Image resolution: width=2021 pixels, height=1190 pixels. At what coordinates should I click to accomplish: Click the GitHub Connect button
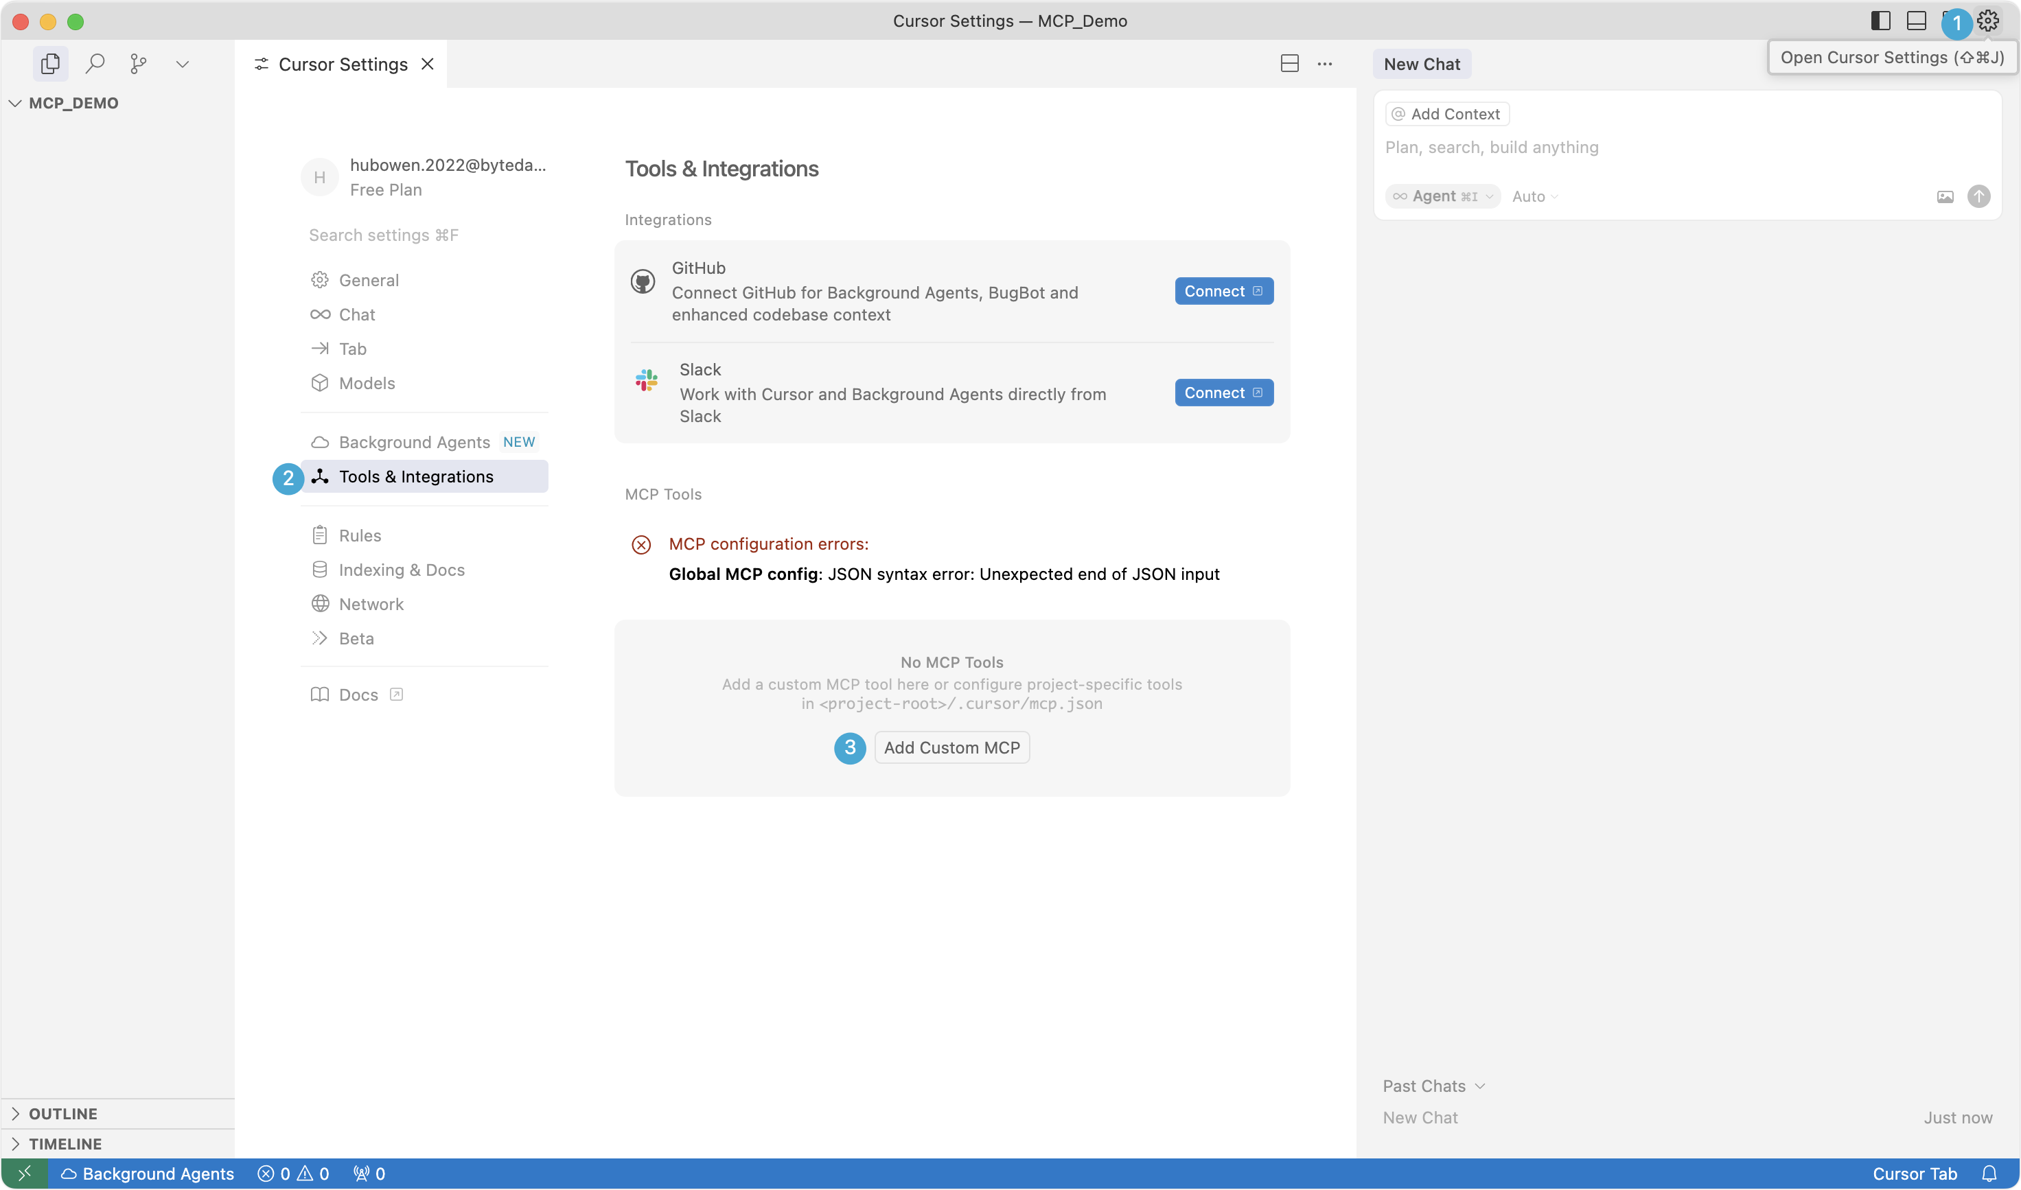tap(1223, 291)
